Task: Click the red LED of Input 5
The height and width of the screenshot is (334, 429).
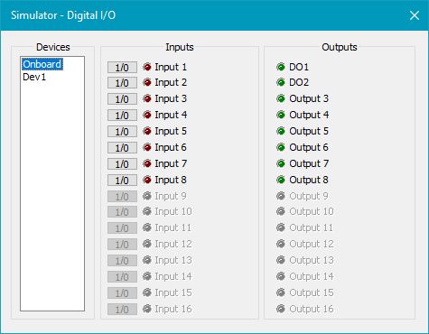Action: click(x=147, y=131)
